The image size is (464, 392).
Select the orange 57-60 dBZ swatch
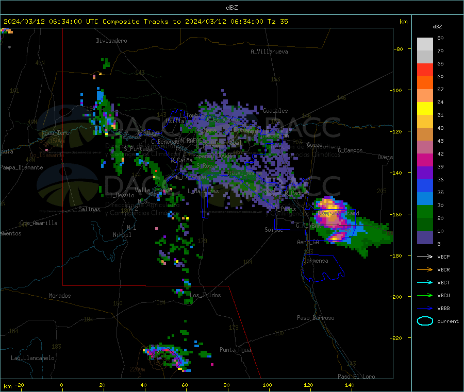pos(425,83)
